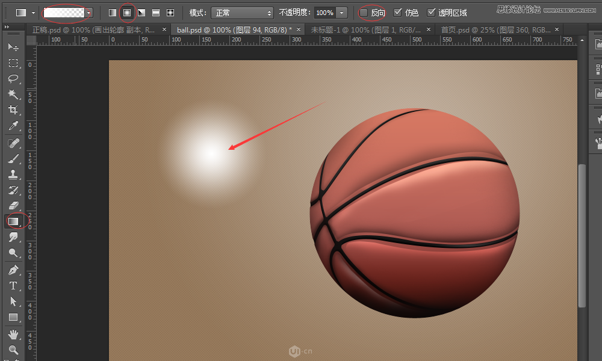Viewport: 602px width, 361px height.
Task: Select the Eyedropper tool
Action: (13, 126)
